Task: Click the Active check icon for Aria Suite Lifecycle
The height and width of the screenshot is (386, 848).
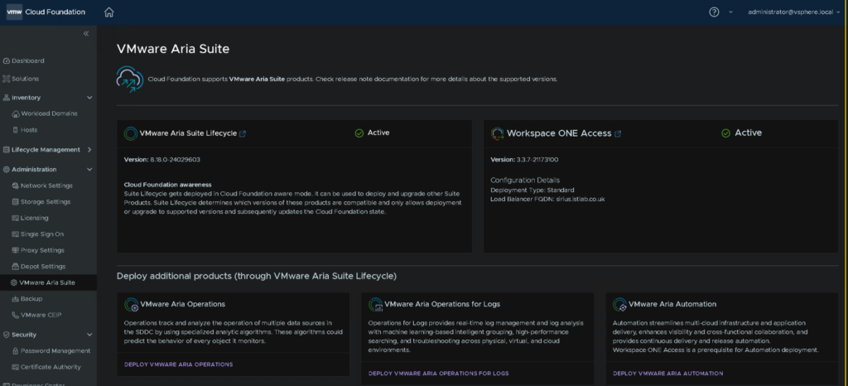Action: 359,133
